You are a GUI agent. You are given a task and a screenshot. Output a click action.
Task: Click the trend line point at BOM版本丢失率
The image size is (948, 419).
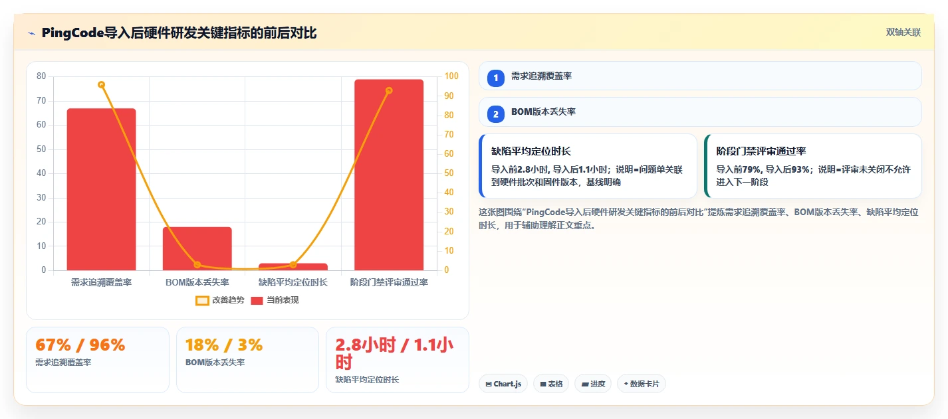pyautogui.click(x=197, y=265)
